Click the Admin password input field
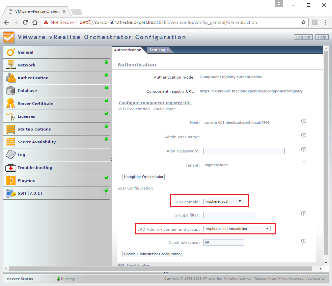This screenshot has width=332, height=286. click(x=244, y=151)
